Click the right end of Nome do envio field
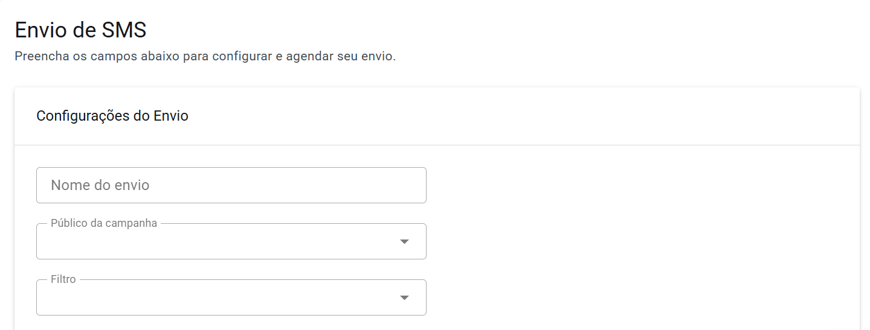 [411, 185]
